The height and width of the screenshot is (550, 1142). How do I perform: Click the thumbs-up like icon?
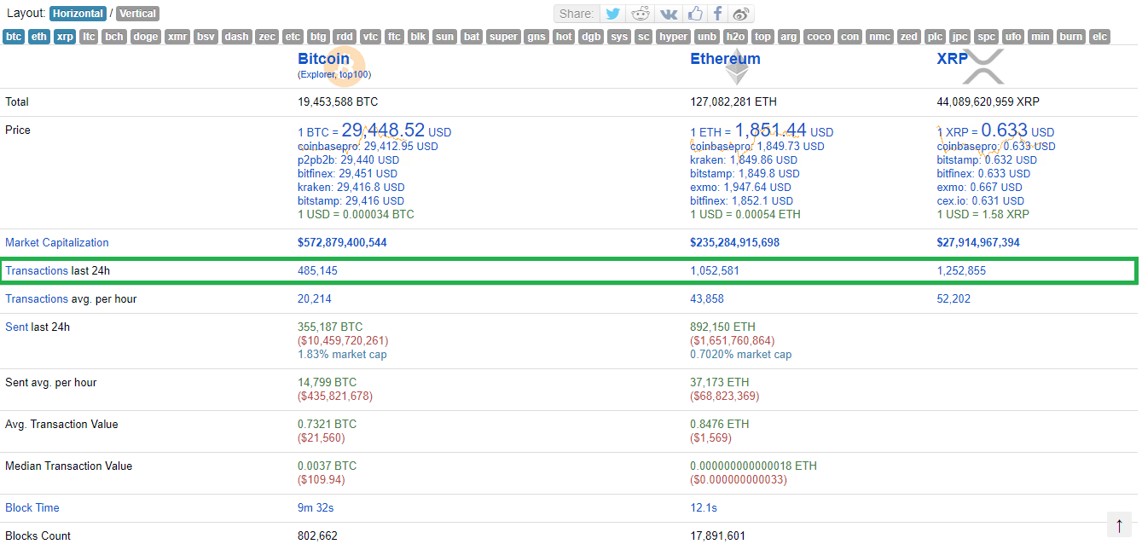click(695, 14)
